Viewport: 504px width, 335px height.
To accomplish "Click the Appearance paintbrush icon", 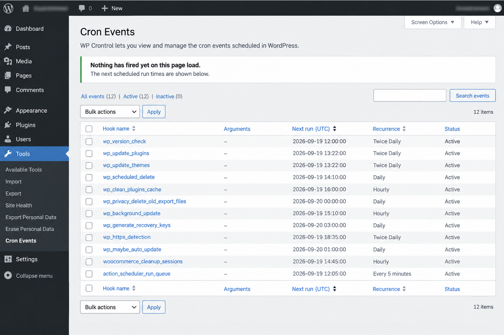I will pyautogui.click(x=8, y=110).
